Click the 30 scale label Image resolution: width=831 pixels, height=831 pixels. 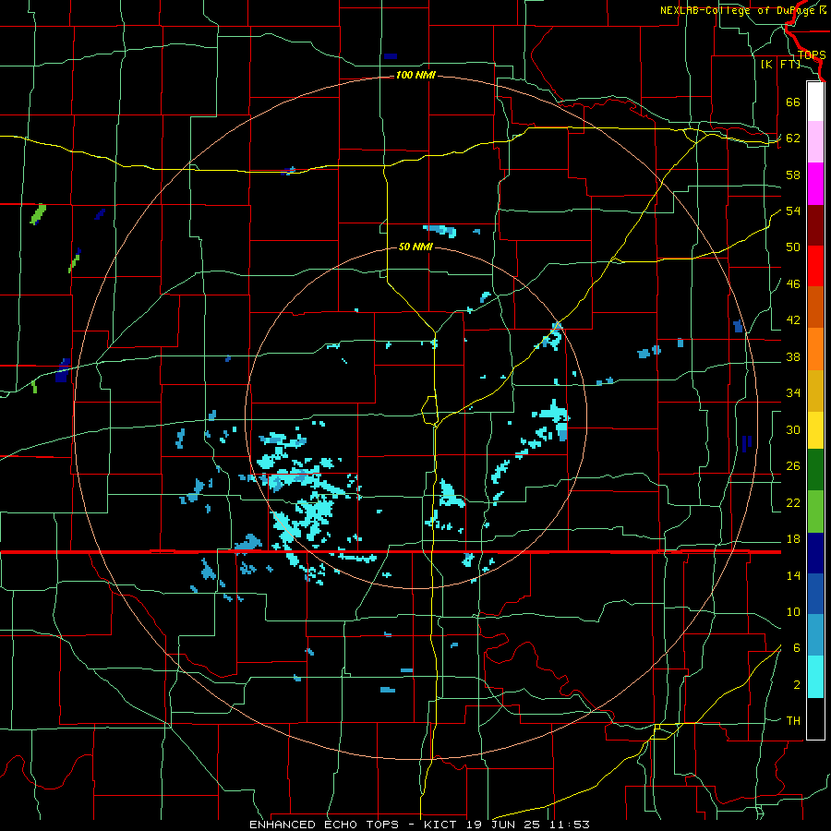tap(793, 429)
